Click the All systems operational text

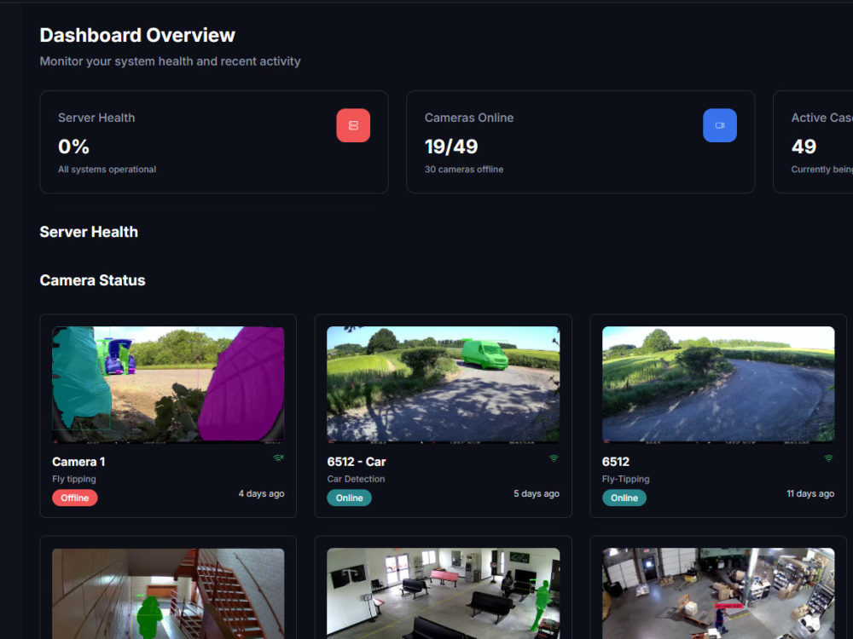107,170
